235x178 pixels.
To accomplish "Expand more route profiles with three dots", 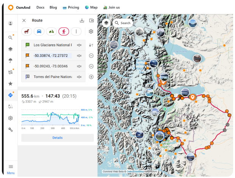I will [x=76, y=32].
